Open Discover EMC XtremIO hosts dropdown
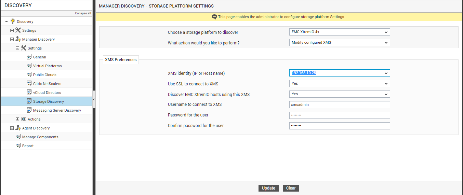This screenshot has height=195, width=463. (340, 94)
